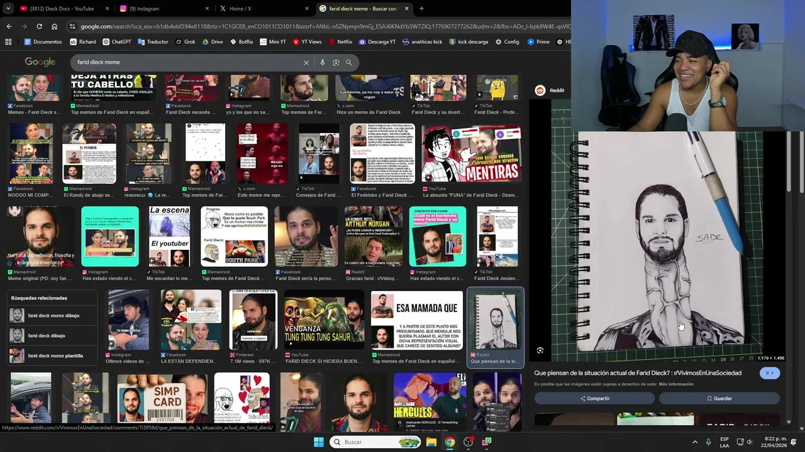The width and height of the screenshot is (805, 452).
Task: Click the browser address bar URL
Action: click(324, 26)
